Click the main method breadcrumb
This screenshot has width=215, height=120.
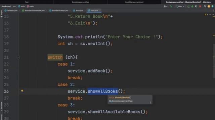(30, 6)
